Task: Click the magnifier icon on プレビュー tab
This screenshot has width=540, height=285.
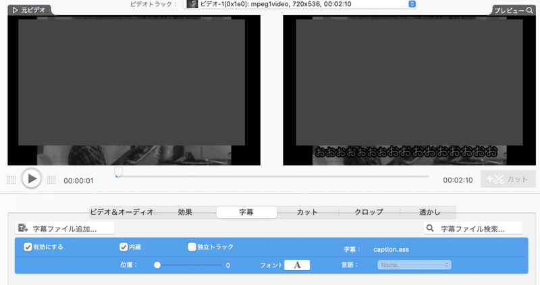Action: 530,10
